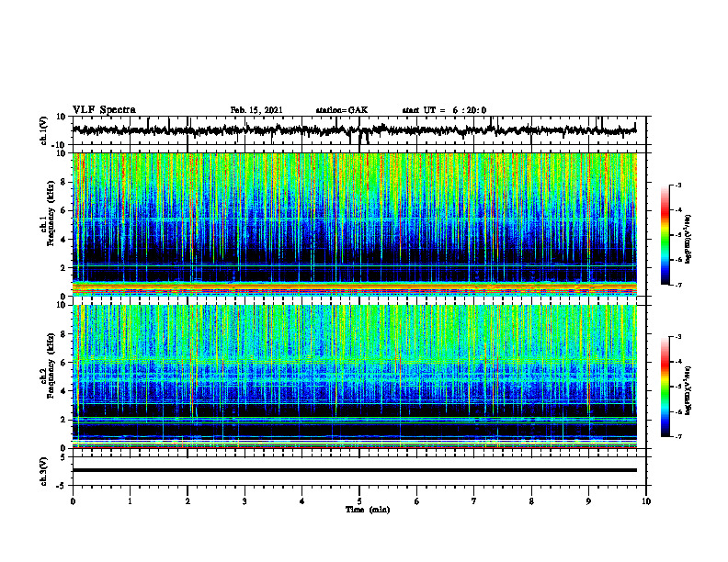Click the time axis tick label '9'
This screenshot has height=562, width=728.
(588, 501)
